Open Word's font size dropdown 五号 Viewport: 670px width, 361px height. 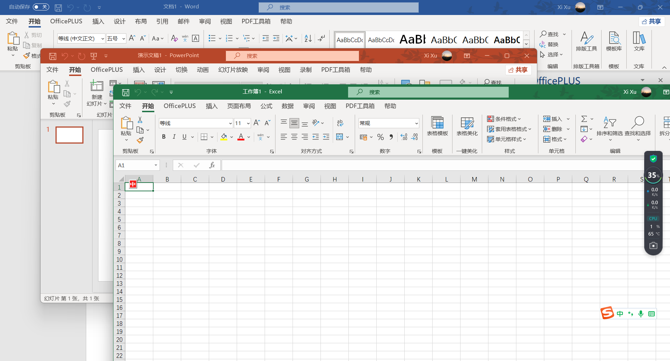[123, 38]
